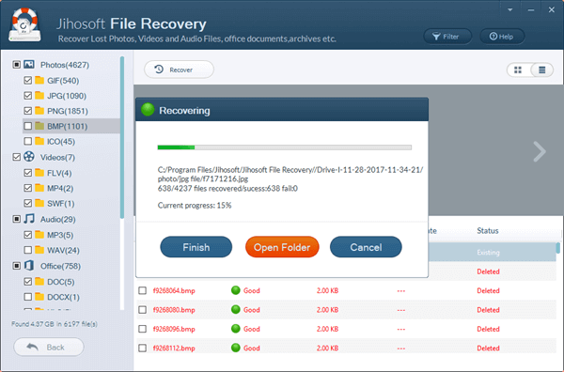
Task: Toggle the Audio(29) category checkbox
Action: click(x=17, y=219)
